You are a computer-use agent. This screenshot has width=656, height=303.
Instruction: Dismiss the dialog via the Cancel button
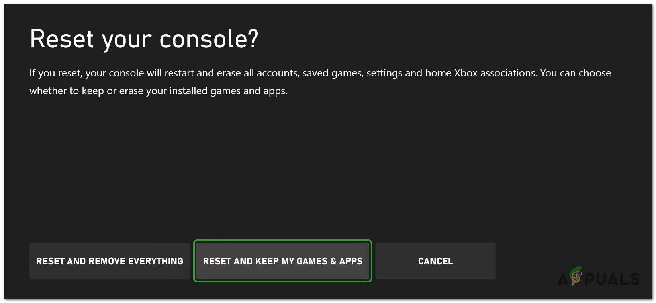coord(435,261)
